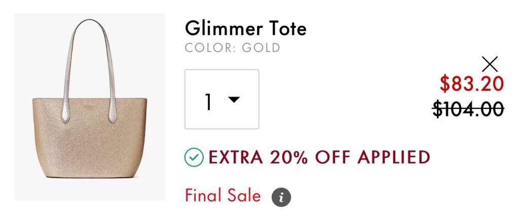This screenshot has height=213, width=519.
Task: Click the quantity dropdown arrow
Action: [x=234, y=100]
